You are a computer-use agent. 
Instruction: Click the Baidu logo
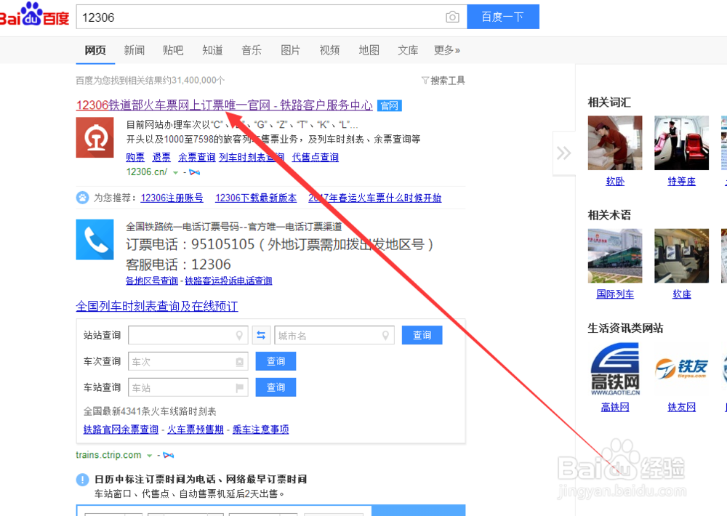(34, 15)
